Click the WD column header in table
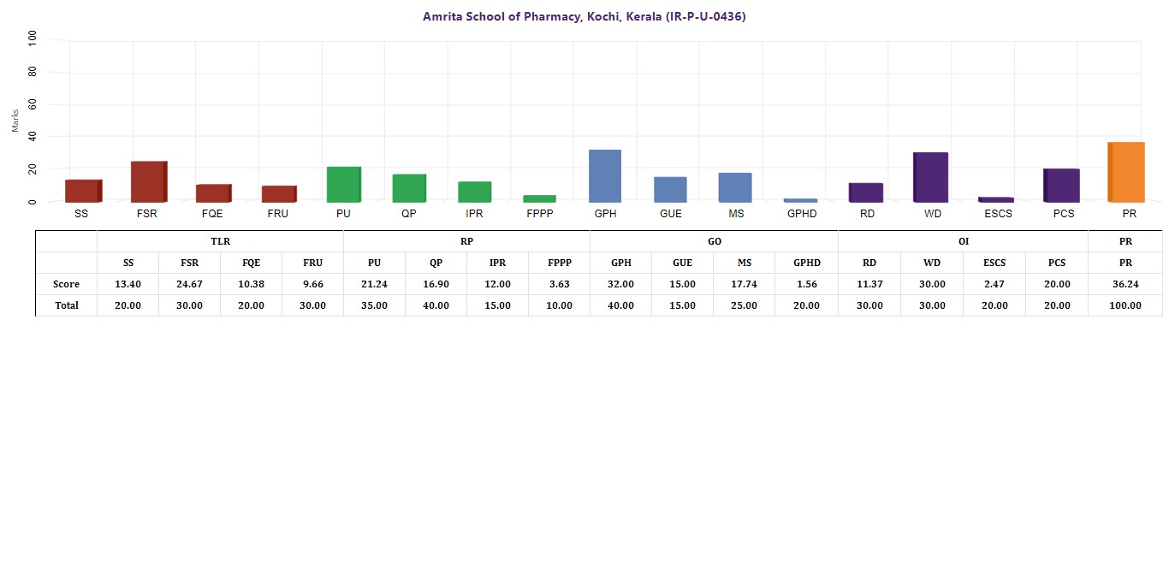1169x562 pixels. point(931,263)
